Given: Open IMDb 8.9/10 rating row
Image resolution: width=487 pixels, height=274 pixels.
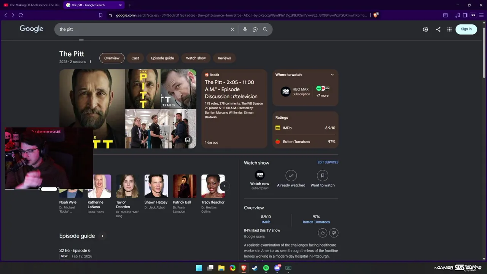Looking at the screenshot, I should point(305,128).
